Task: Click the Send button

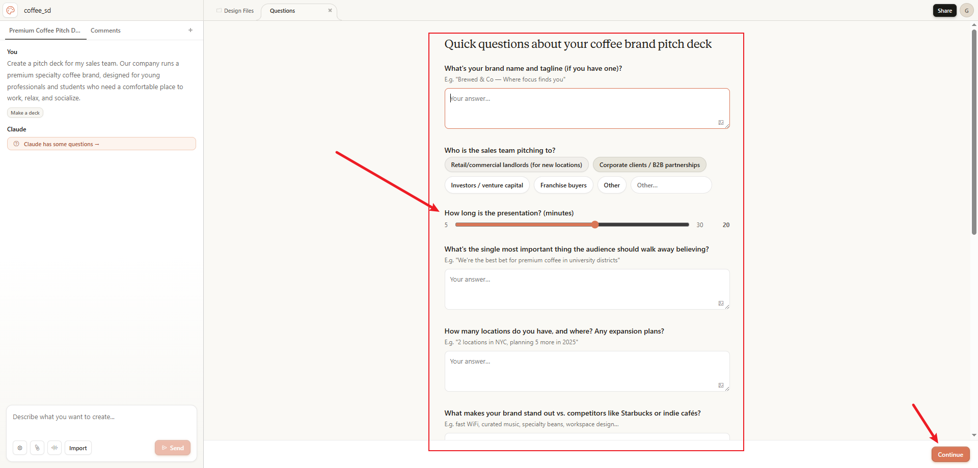Action: click(173, 448)
